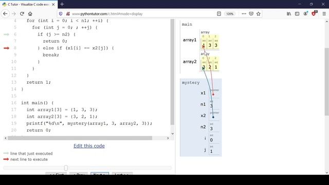Screen dimensions: 329x185
Task: Click array2 element index 2 value 1
Action: coord(216,67)
